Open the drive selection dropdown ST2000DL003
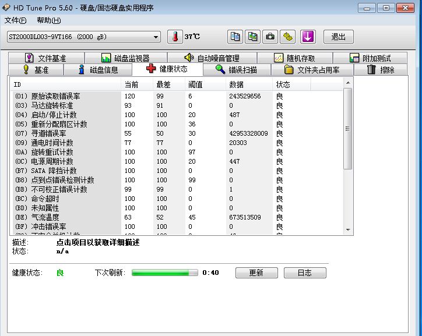Viewport: 422px width, 336px height. (83, 37)
